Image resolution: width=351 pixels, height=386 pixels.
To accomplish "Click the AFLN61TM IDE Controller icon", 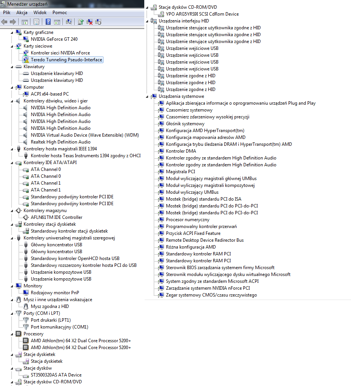I will pos(26,217).
